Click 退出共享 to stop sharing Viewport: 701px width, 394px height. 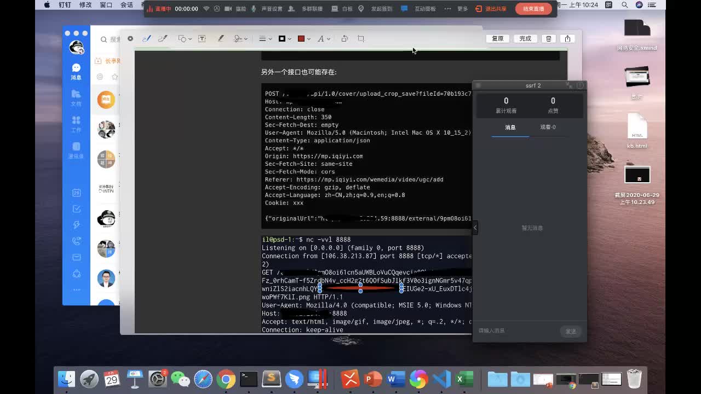[491, 9]
